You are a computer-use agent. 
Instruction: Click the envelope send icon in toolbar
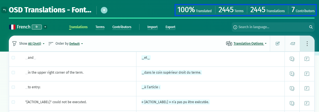[292, 44]
